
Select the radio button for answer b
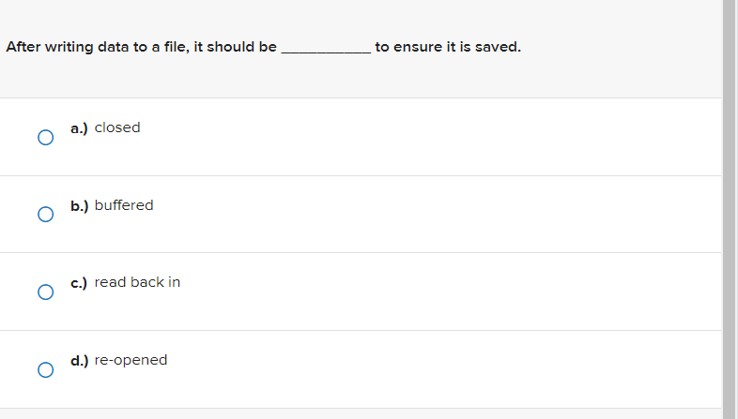pyautogui.click(x=44, y=215)
